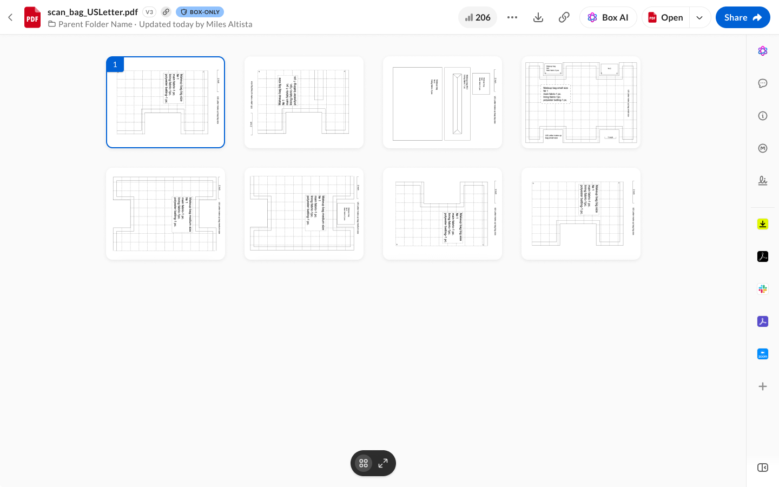Viewport: 779px width, 487px height.
Task: Show the file details info icon
Action: point(763,116)
